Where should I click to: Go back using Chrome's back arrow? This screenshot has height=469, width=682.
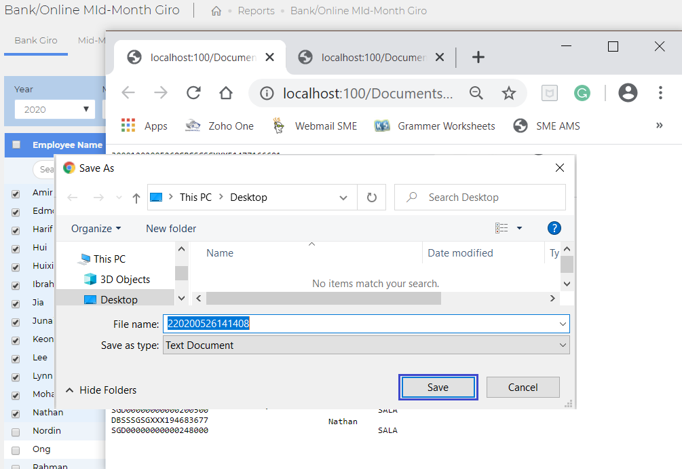(x=128, y=93)
